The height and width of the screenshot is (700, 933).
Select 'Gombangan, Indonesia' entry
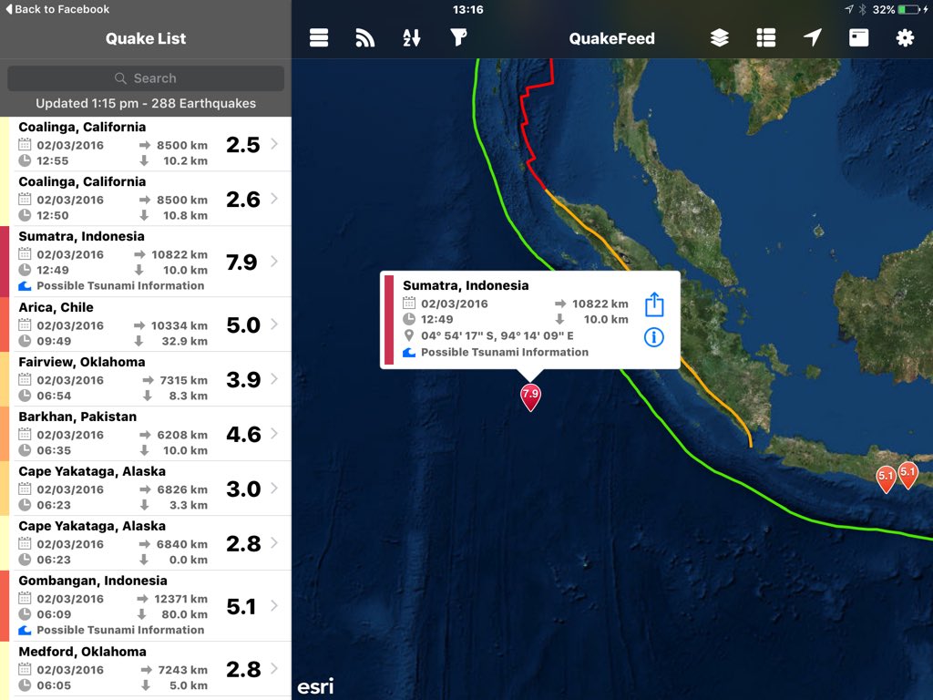[x=146, y=606]
